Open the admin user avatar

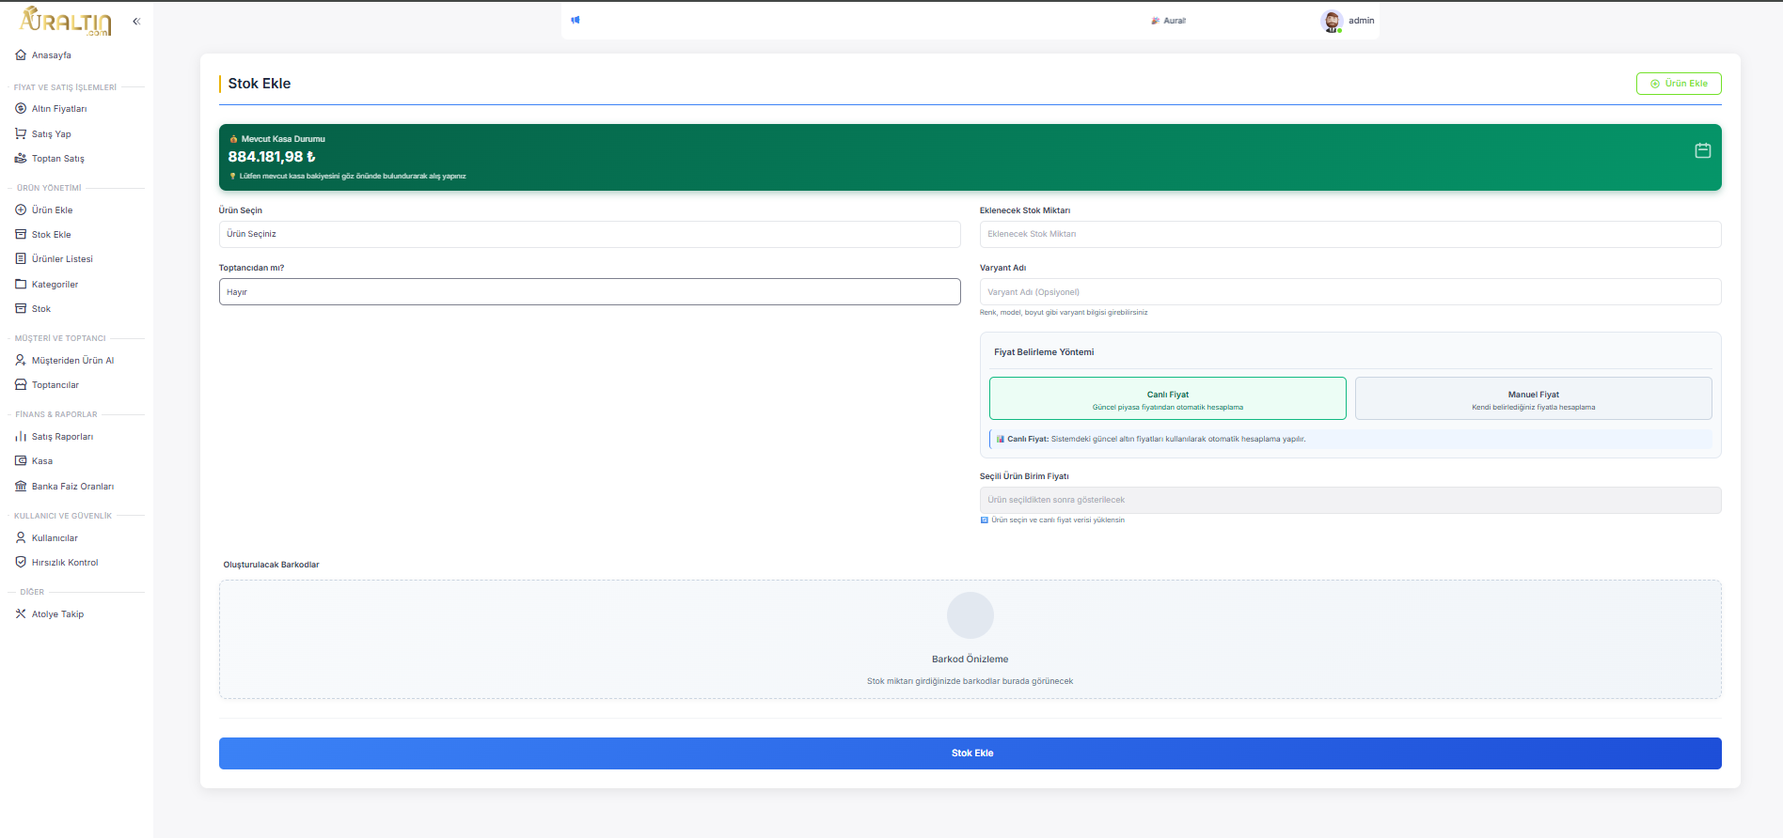(x=1331, y=21)
